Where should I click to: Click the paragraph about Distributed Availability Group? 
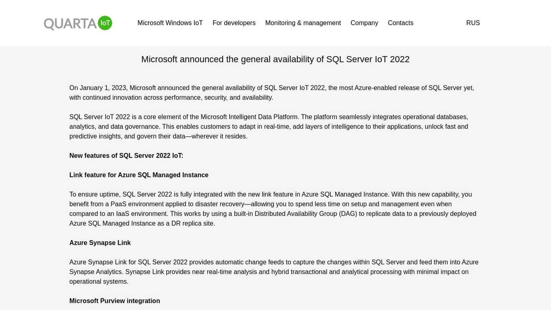(x=273, y=209)
